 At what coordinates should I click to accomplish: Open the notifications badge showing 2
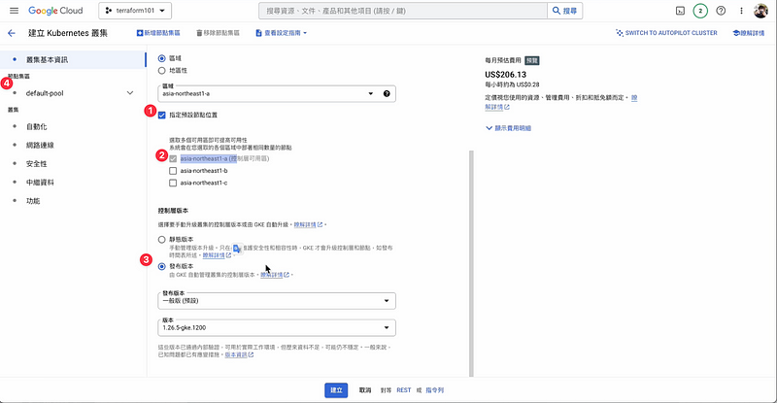pyautogui.click(x=700, y=11)
